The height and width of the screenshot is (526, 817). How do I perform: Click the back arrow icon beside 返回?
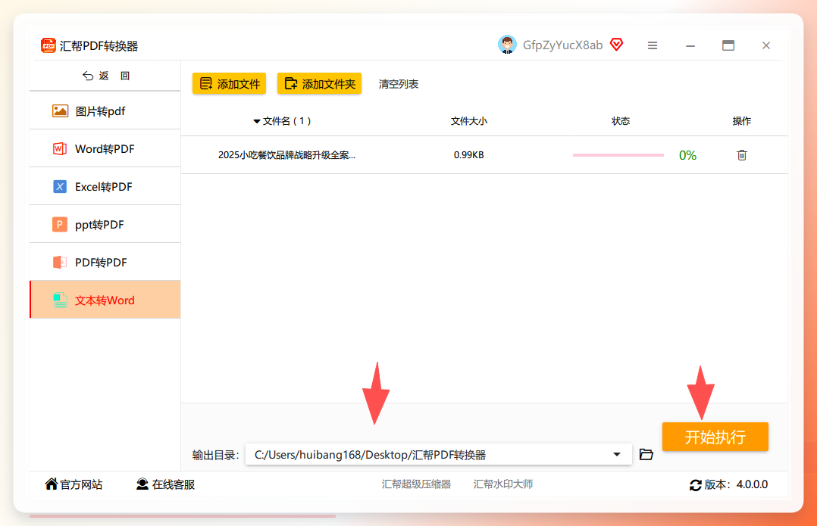pyautogui.click(x=88, y=76)
